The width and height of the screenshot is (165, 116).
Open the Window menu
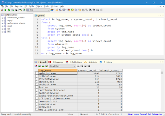pyautogui.click(x=54, y=6)
